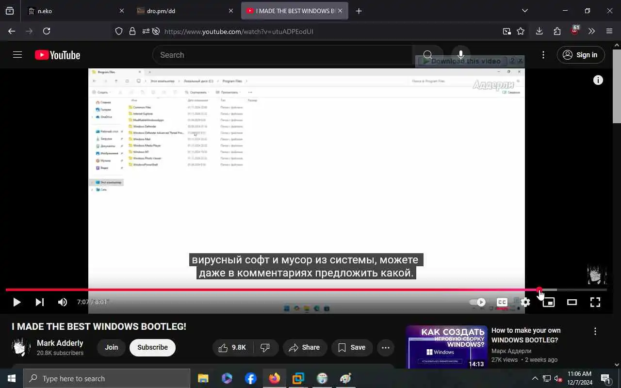Viewport: 621px width, 388px height.
Task: Open File Explorer from taskbar
Action: click(x=203, y=378)
